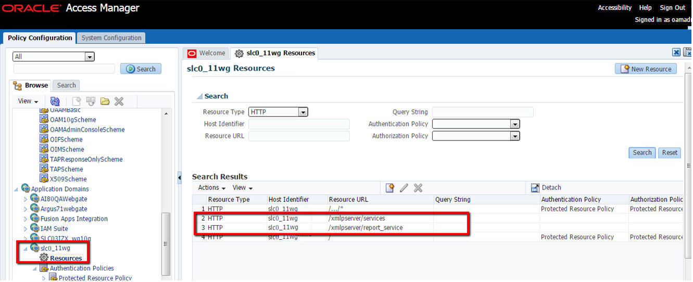Select the slc0_11wg Resources tab

tap(274, 53)
